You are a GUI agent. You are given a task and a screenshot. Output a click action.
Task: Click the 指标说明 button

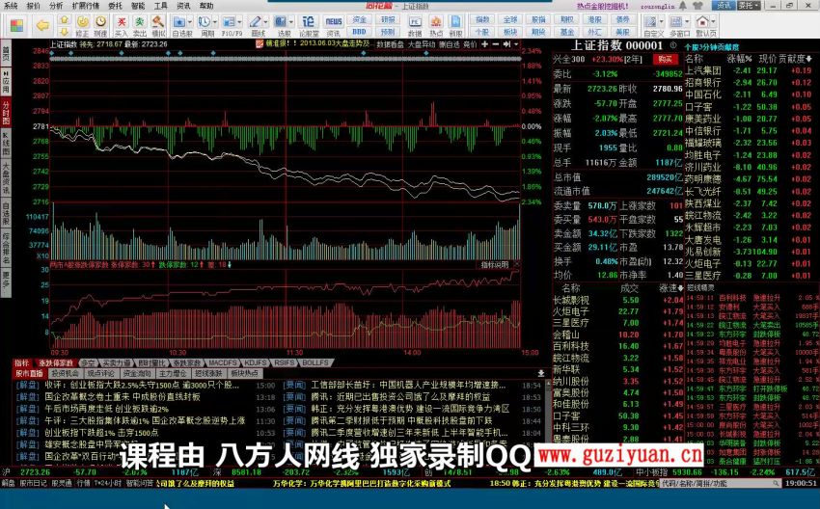495,265
